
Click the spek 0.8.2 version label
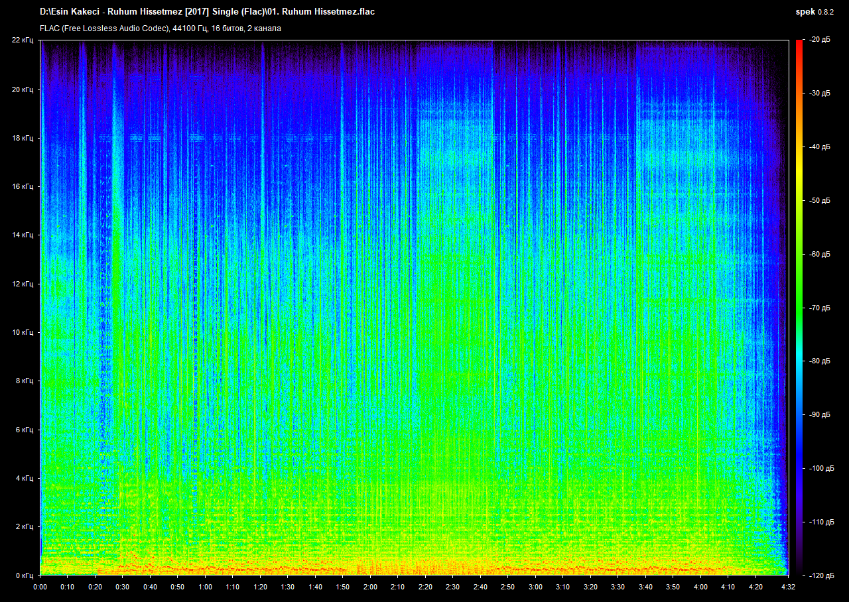pos(815,12)
